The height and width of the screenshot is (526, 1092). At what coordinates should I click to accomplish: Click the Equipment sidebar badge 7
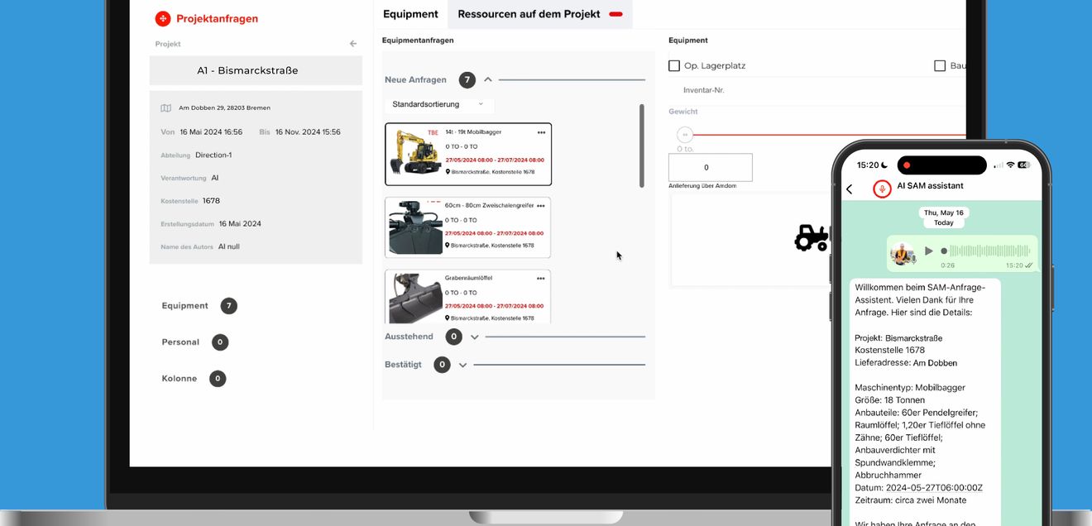(229, 306)
